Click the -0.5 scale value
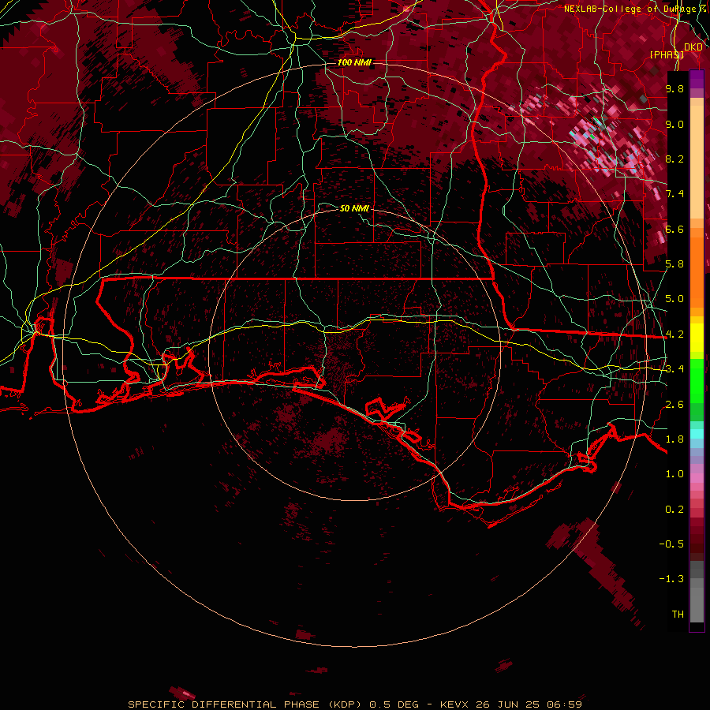 pos(671,544)
